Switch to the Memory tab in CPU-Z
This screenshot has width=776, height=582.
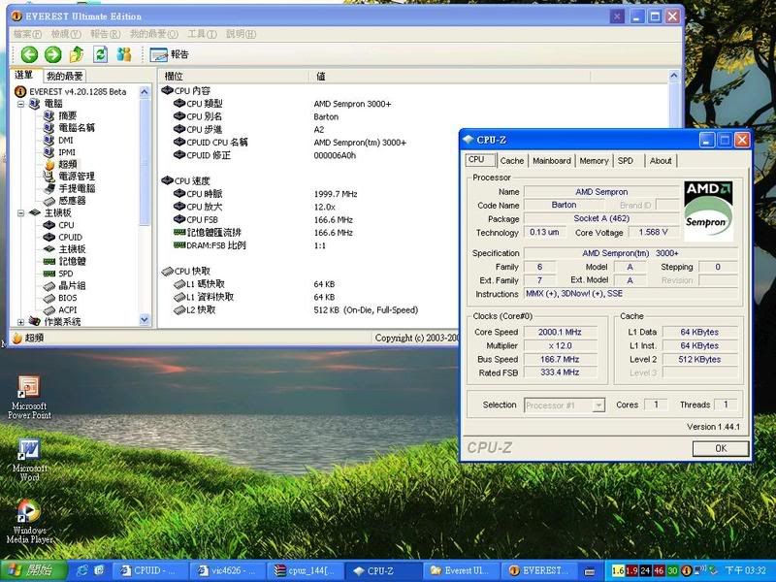[x=594, y=161]
